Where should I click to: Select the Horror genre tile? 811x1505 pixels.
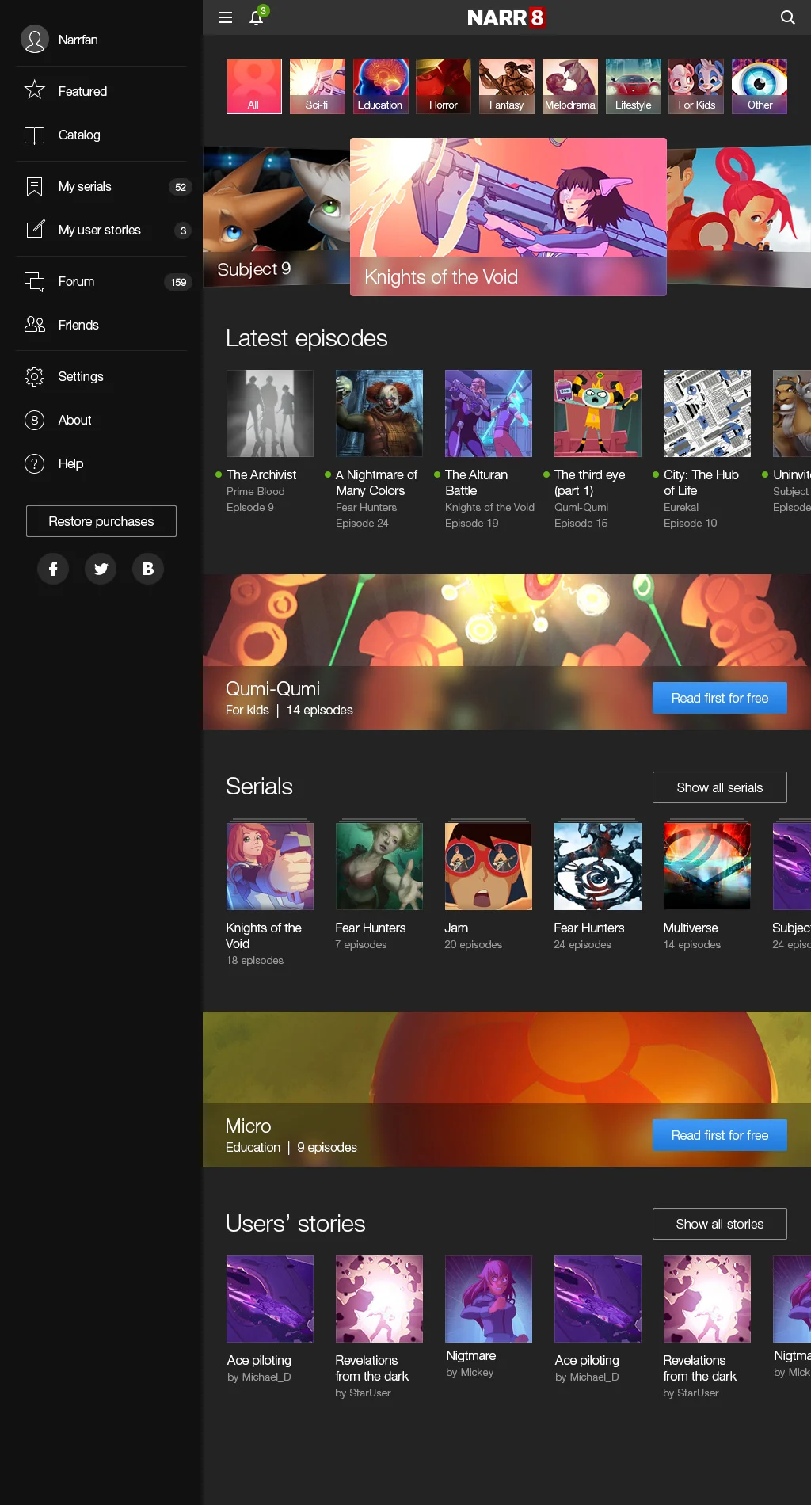click(x=444, y=86)
